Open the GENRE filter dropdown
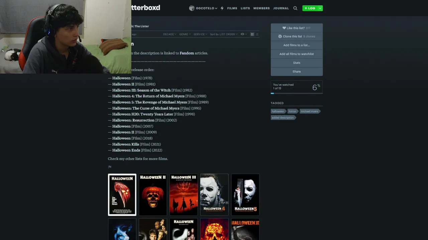Screen dimensions: 428x240 [185, 34]
